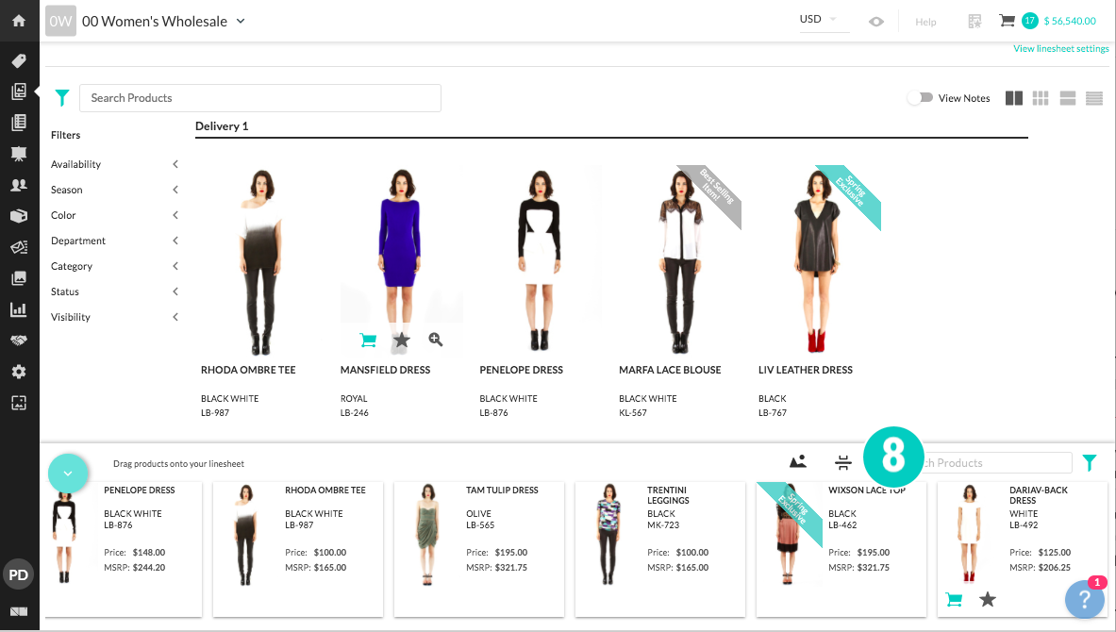Click the Search Products field

pyautogui.click(x=259, y=97)
